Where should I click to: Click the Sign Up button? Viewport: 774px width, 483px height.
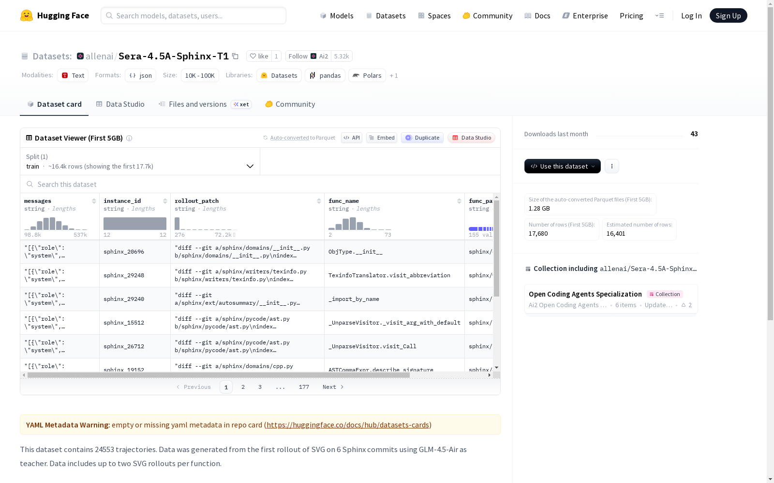click(728, 15)
